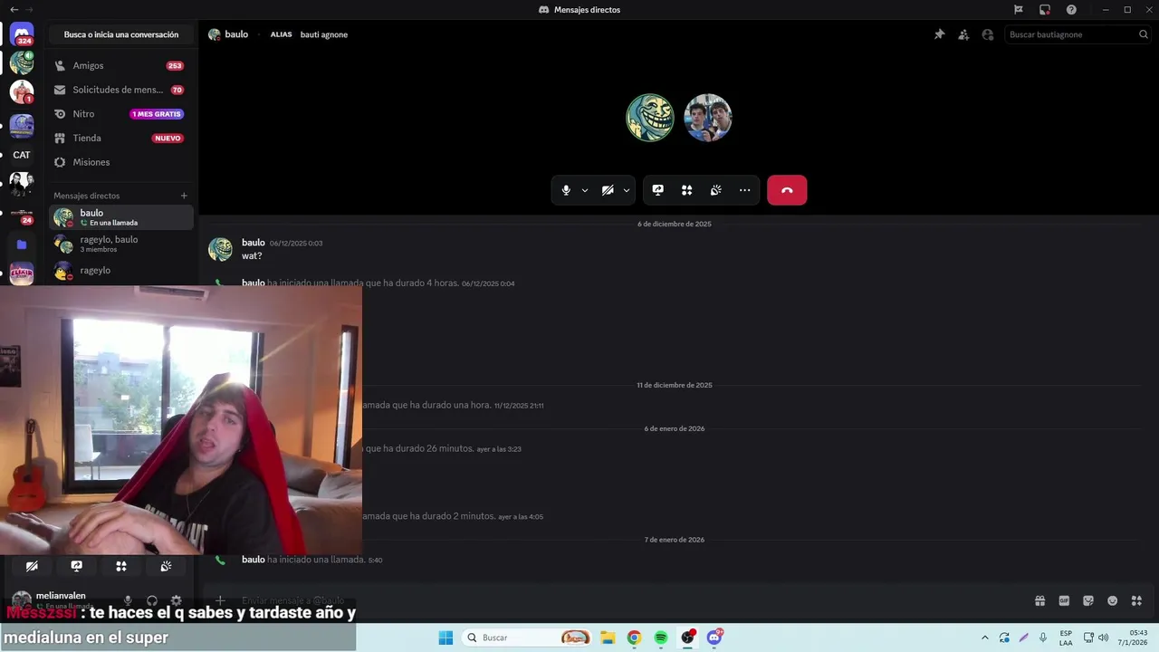Click baulo username on wat? message
This screenshot has width=1159, height=652.
(x=254, y=243)
